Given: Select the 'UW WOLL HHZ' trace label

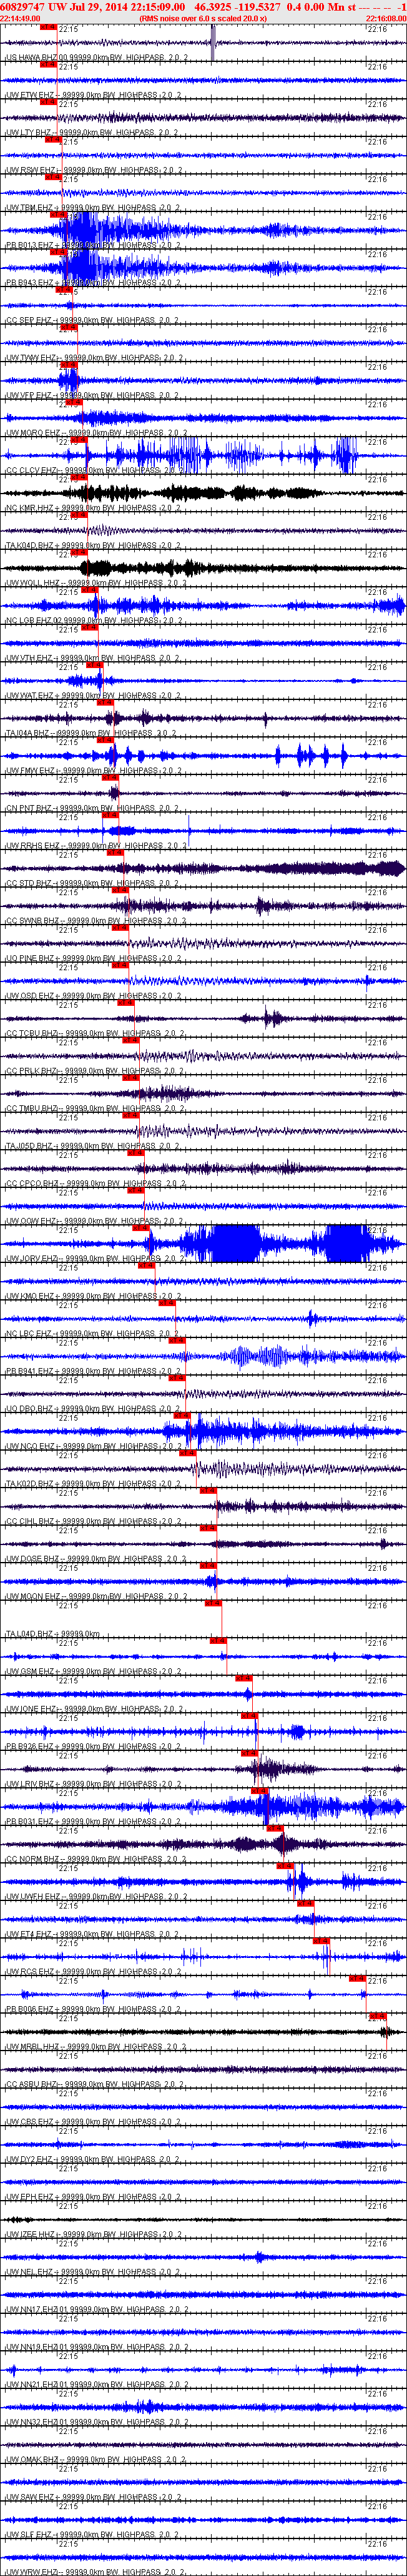Looking at the screenshot, I should point(31,583).
